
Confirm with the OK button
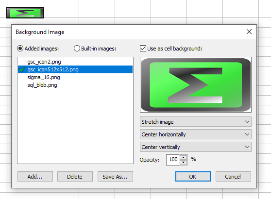pos(193,177)
